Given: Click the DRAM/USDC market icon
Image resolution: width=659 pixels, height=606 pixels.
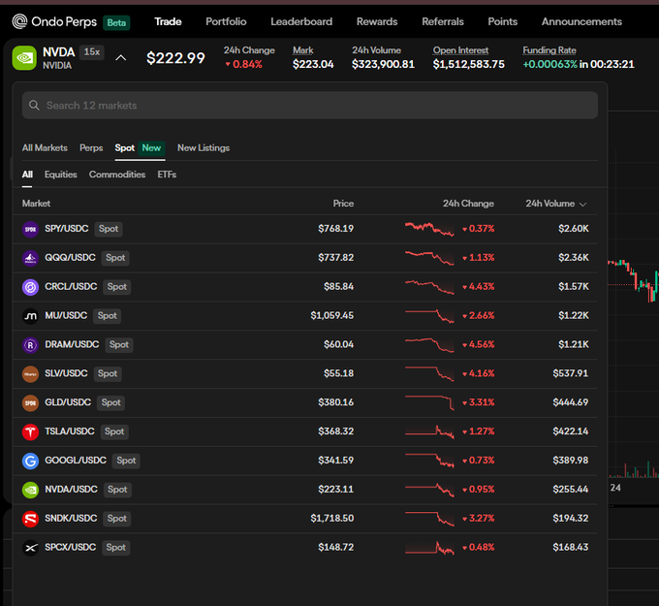Looking at the screenshot, I should [30, 345].
